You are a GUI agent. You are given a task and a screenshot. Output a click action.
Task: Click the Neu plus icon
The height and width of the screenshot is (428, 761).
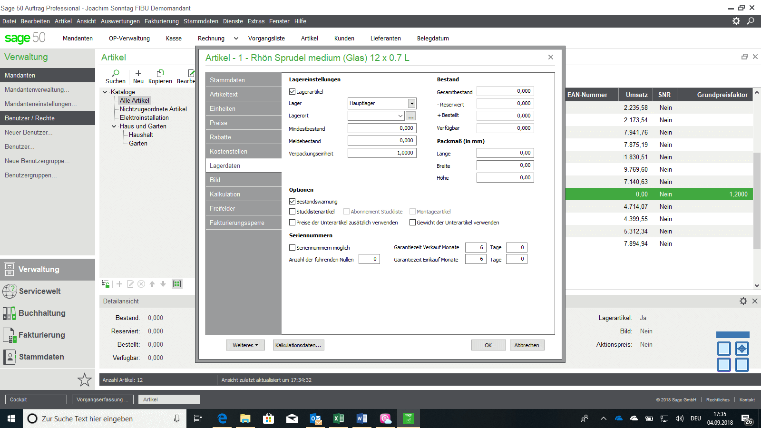coord(138,73)
